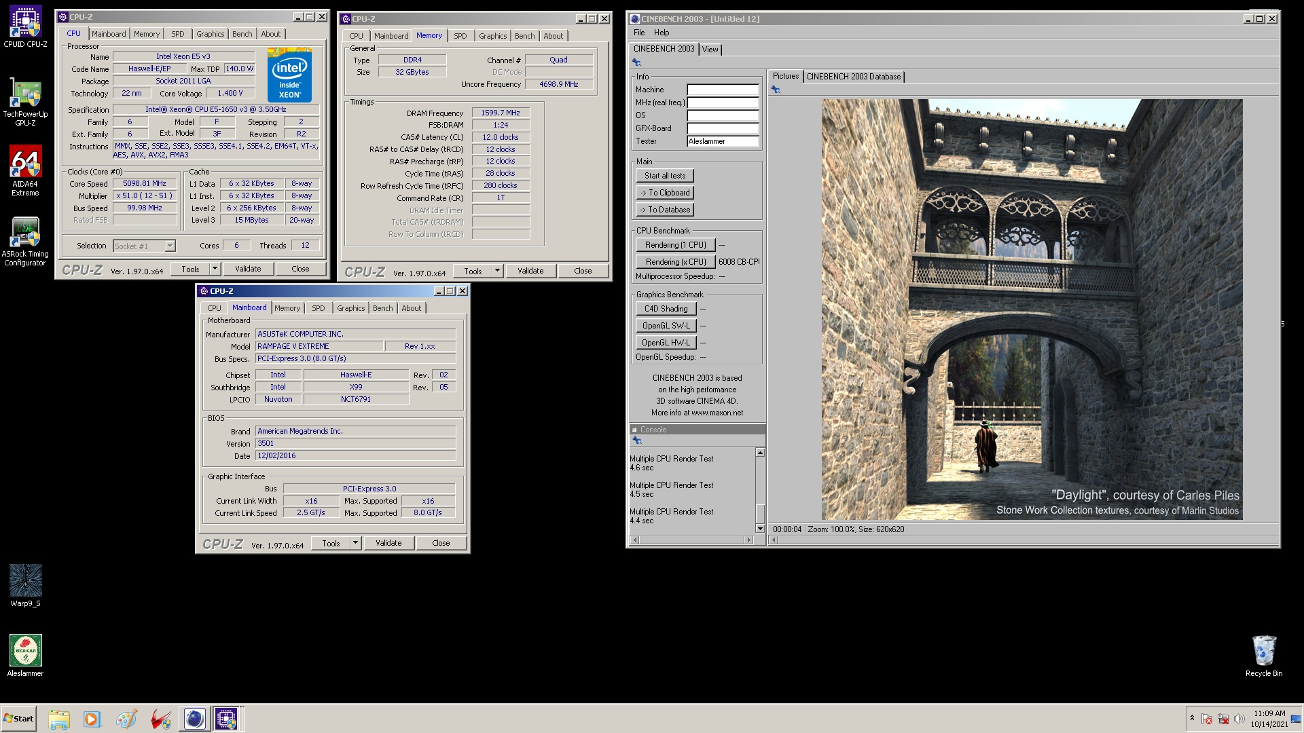
Task: Click the red swoosh icon in the taskbar
Action: pyautogui.click(x=161, y=719)
